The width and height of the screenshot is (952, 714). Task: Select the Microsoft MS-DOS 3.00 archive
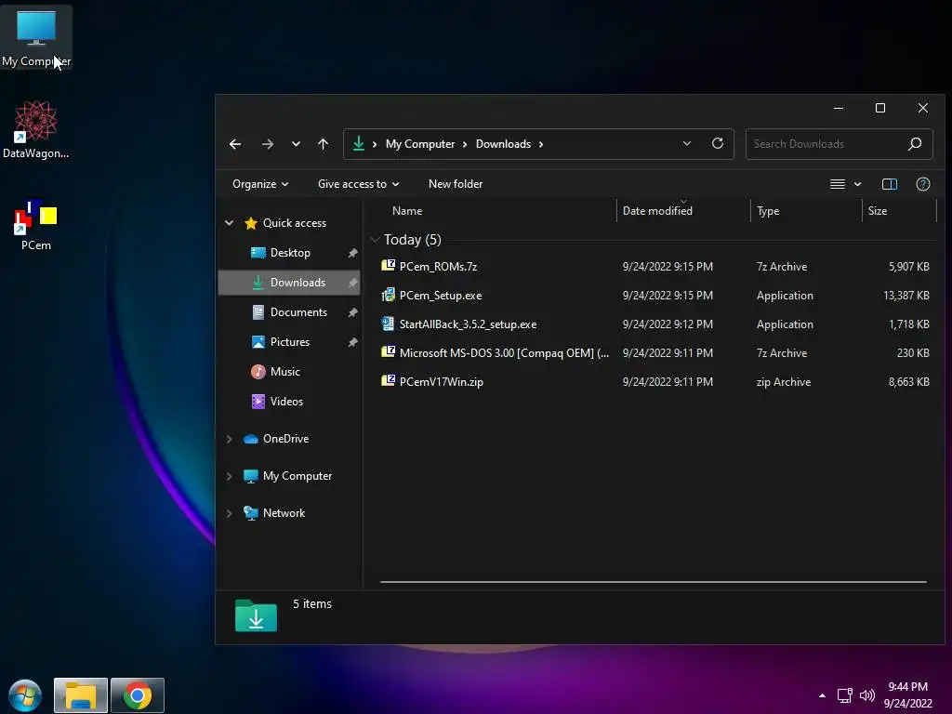pos(504,352)
